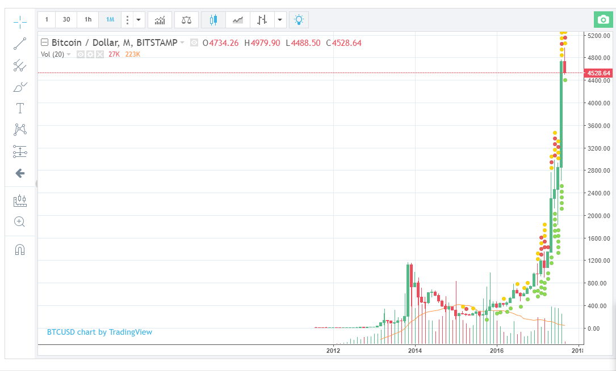Open the indicators menu

(160, 20)
